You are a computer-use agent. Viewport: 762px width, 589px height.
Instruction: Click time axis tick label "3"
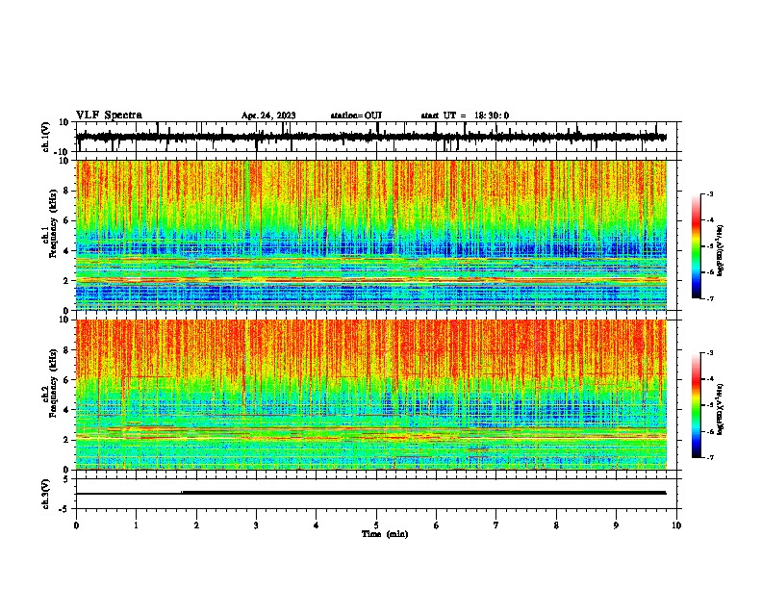(x=256, y=525)
